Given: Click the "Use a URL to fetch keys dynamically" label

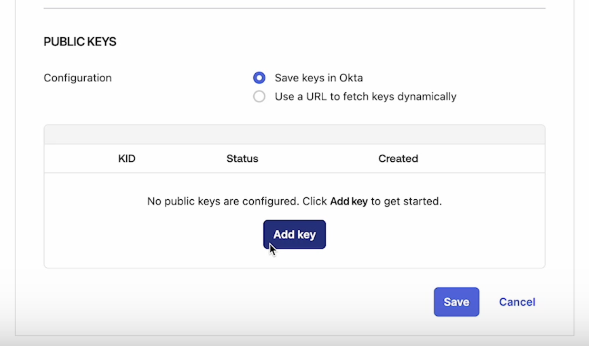Looking at the screenshot, I should 366,96.
